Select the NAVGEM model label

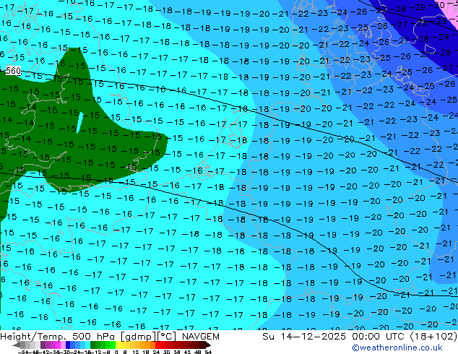click(196, 336)
